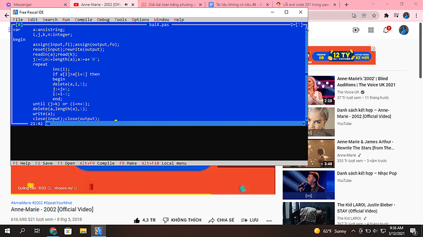Screen dimensions: 423x237
Task: Like the video with thumbs-up icon
Action: [137, 220]
